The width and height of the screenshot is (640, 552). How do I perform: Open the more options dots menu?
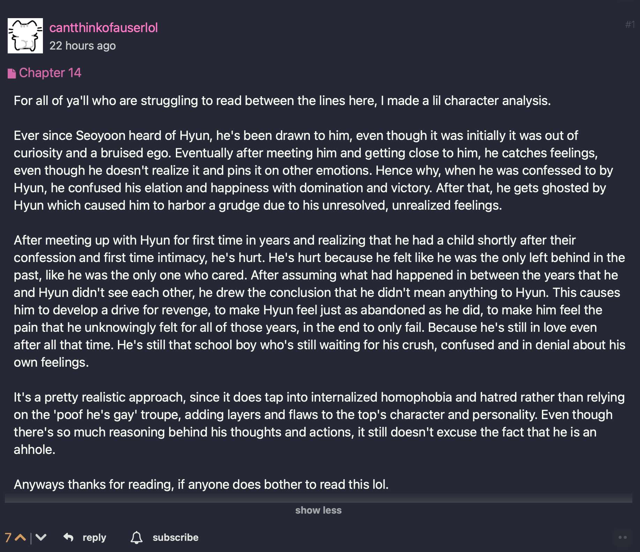[623, 537]
